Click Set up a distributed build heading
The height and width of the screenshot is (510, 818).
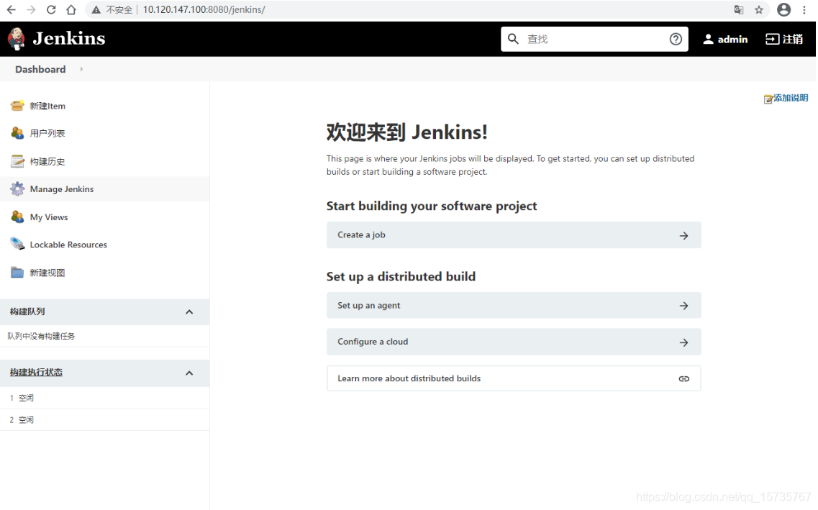click(x=401, y=276)
